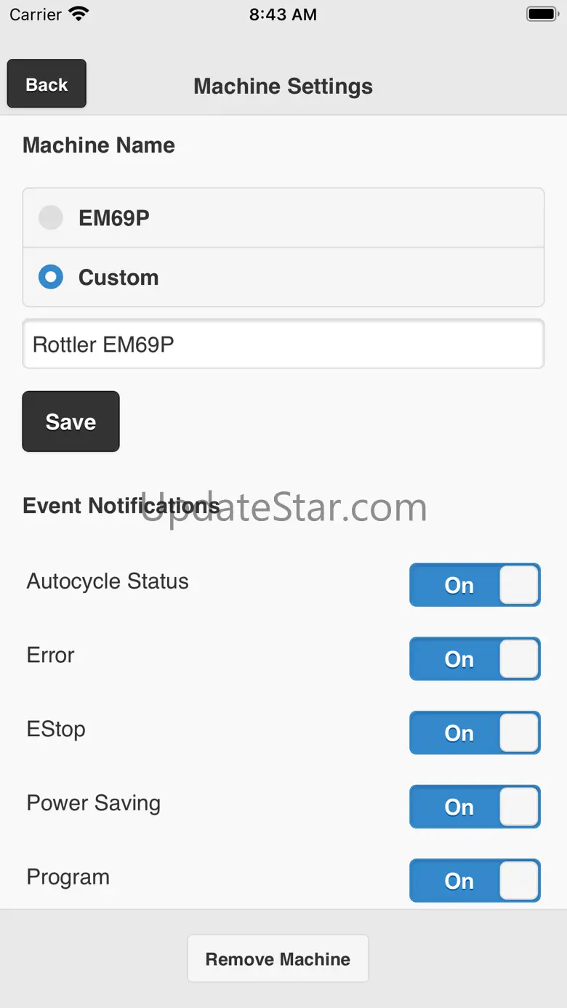
Task: Choose the Custom name radio button
Action: coord(51,277)
